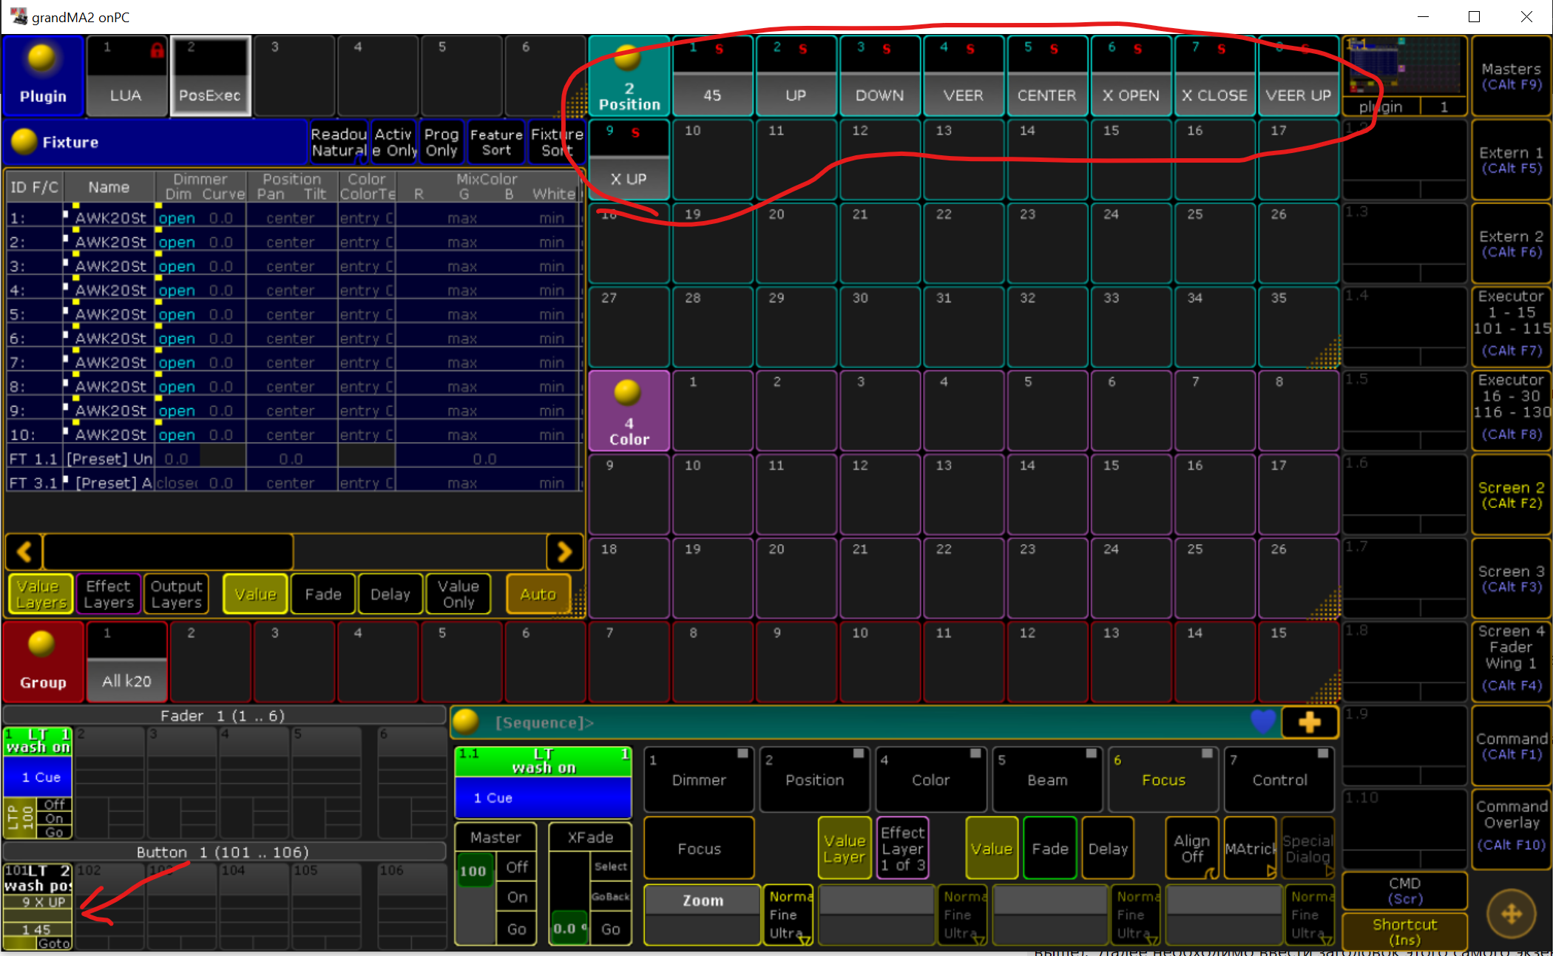This screenshot has height=956, width=1553.
Task: Open the Plugin pool via its yellow ball
Action: [41, 59]
